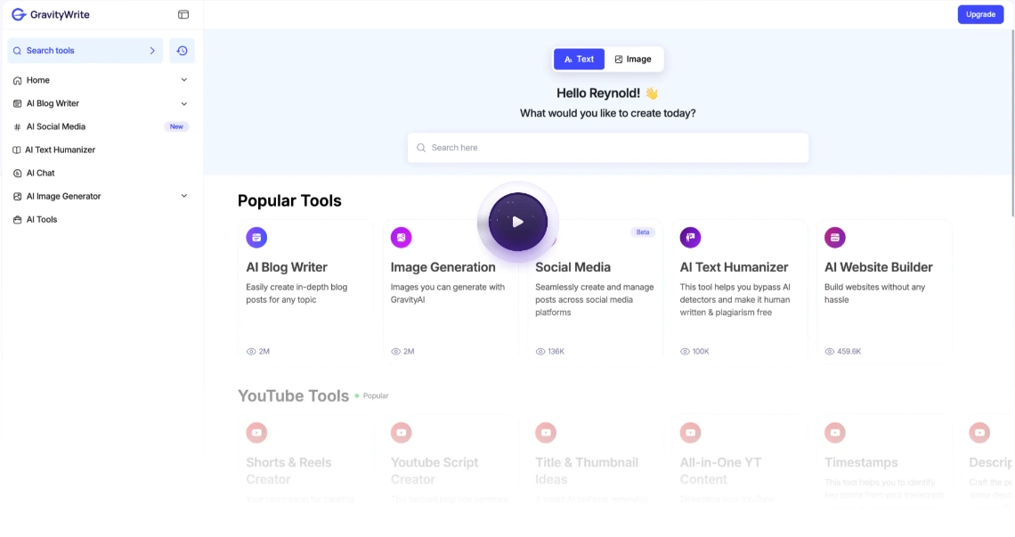Click the Search tools sidebar field

point(85,51)
